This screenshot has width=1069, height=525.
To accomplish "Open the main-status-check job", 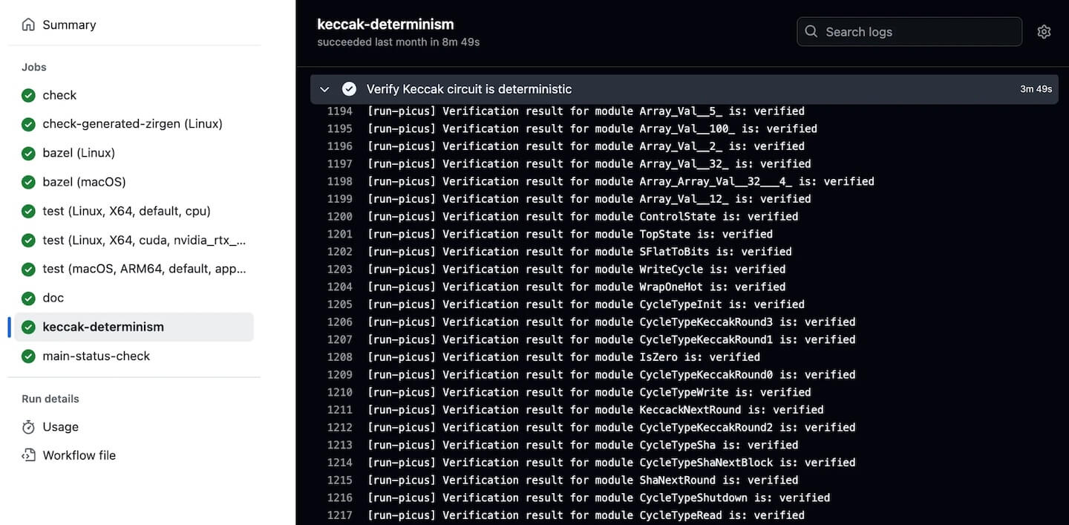I will (x=96, y=356).
